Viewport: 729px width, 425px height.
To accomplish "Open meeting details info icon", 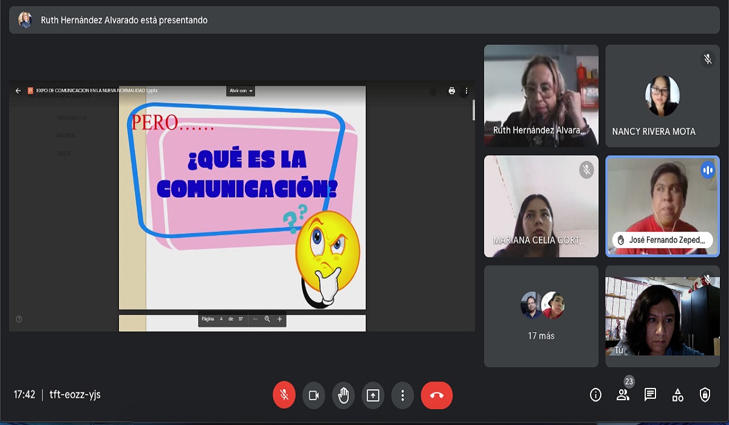I will click(x=595, y=395).
